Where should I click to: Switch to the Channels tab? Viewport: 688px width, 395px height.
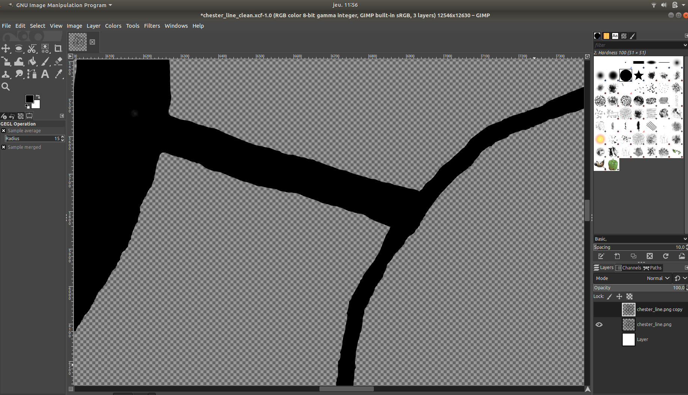click(x=629, y=268)
